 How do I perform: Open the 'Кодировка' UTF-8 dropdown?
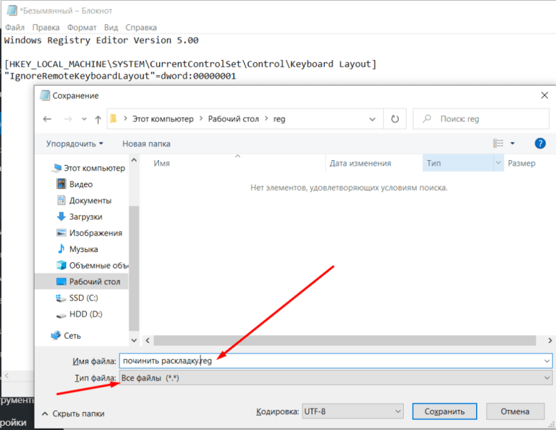pos(353,411)
